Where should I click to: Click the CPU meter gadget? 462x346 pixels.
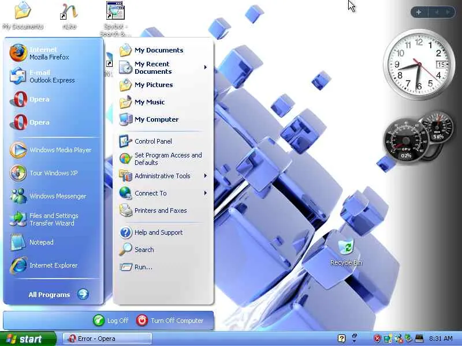(406, 141)
